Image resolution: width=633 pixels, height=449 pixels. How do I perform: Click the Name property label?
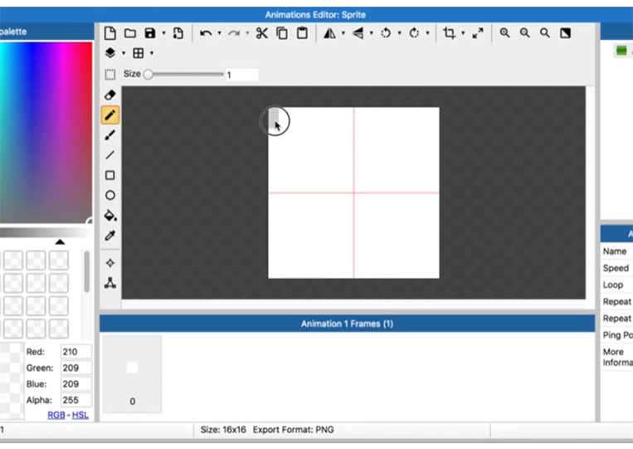pyautogui.click(x=615, y=251)
